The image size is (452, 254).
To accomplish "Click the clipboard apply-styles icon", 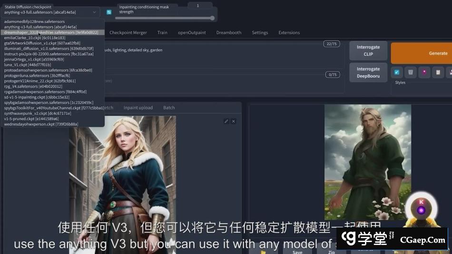I will (x=438, y=72).
